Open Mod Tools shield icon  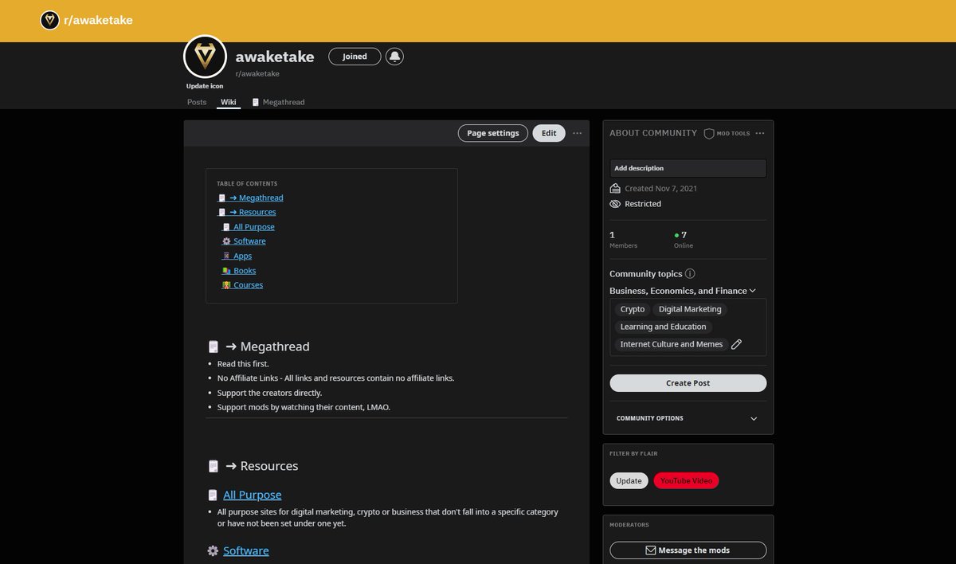(x=709, y=134)
